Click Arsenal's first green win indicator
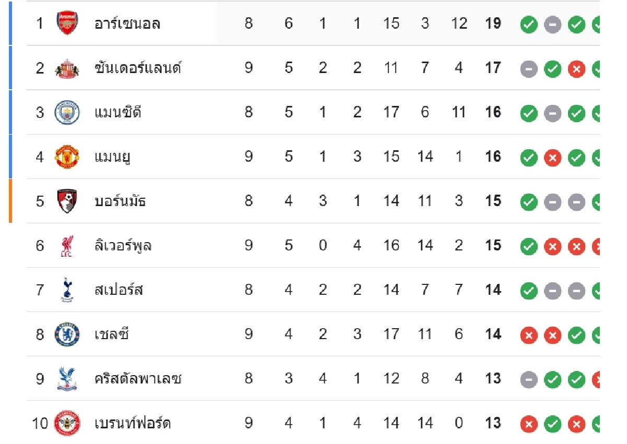The width and height of the screenshot is (627, 444). [529, 24]
